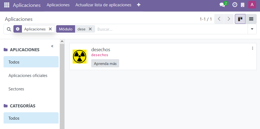Open the activities clock icon
The width and height of the screenshot is (260, 129).
click(235, 5)
